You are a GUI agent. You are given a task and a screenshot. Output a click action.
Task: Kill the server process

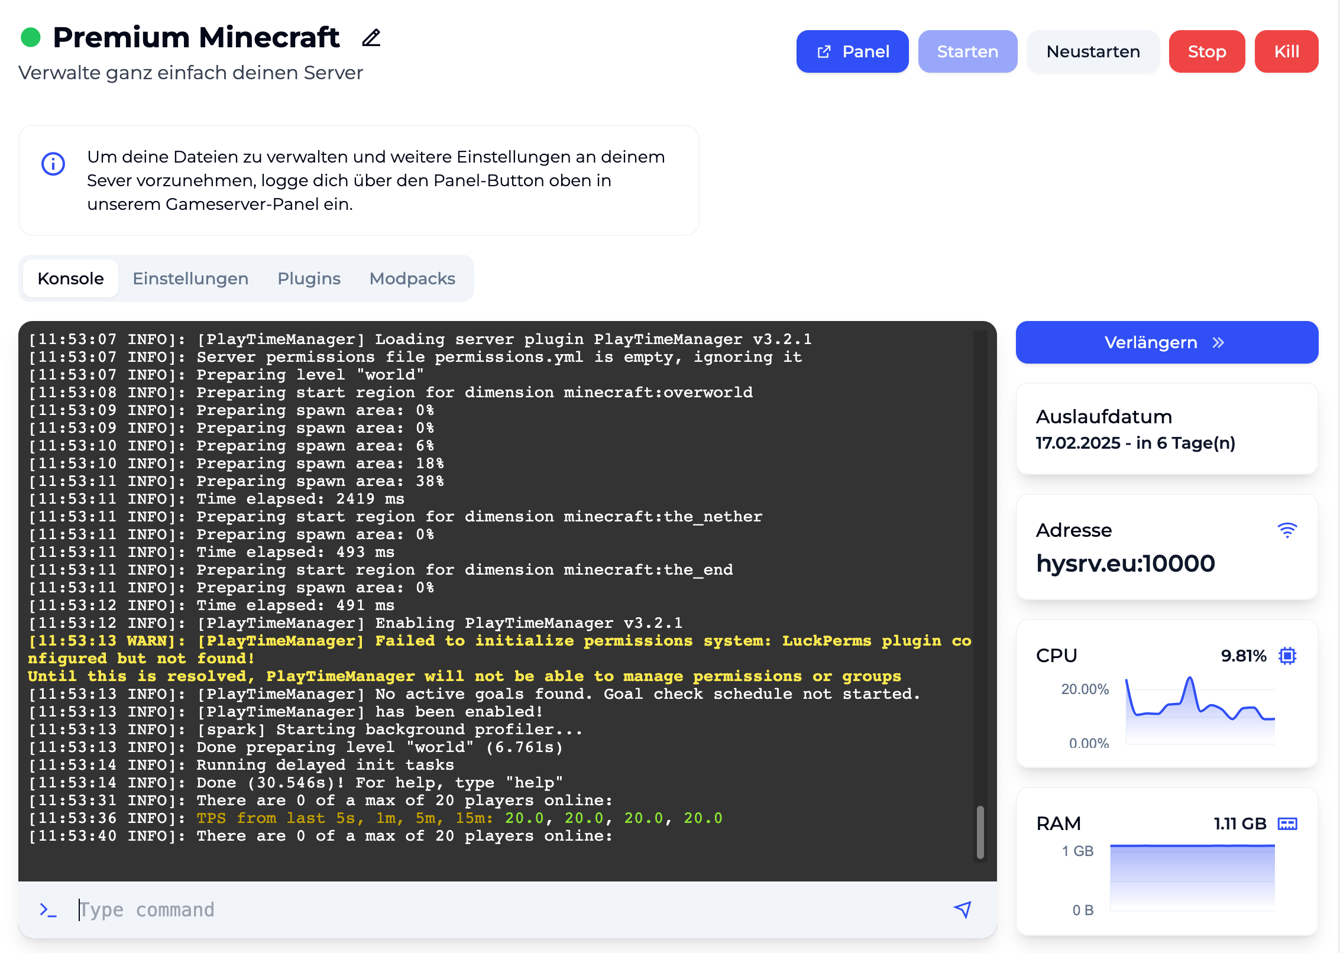[1286, 51]
